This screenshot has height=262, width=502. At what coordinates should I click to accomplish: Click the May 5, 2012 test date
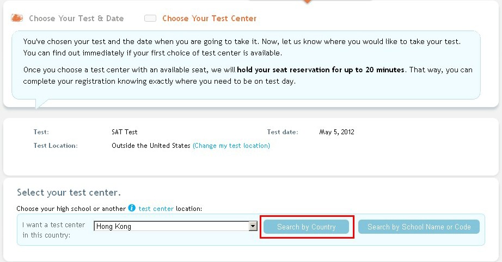(337, 132)
